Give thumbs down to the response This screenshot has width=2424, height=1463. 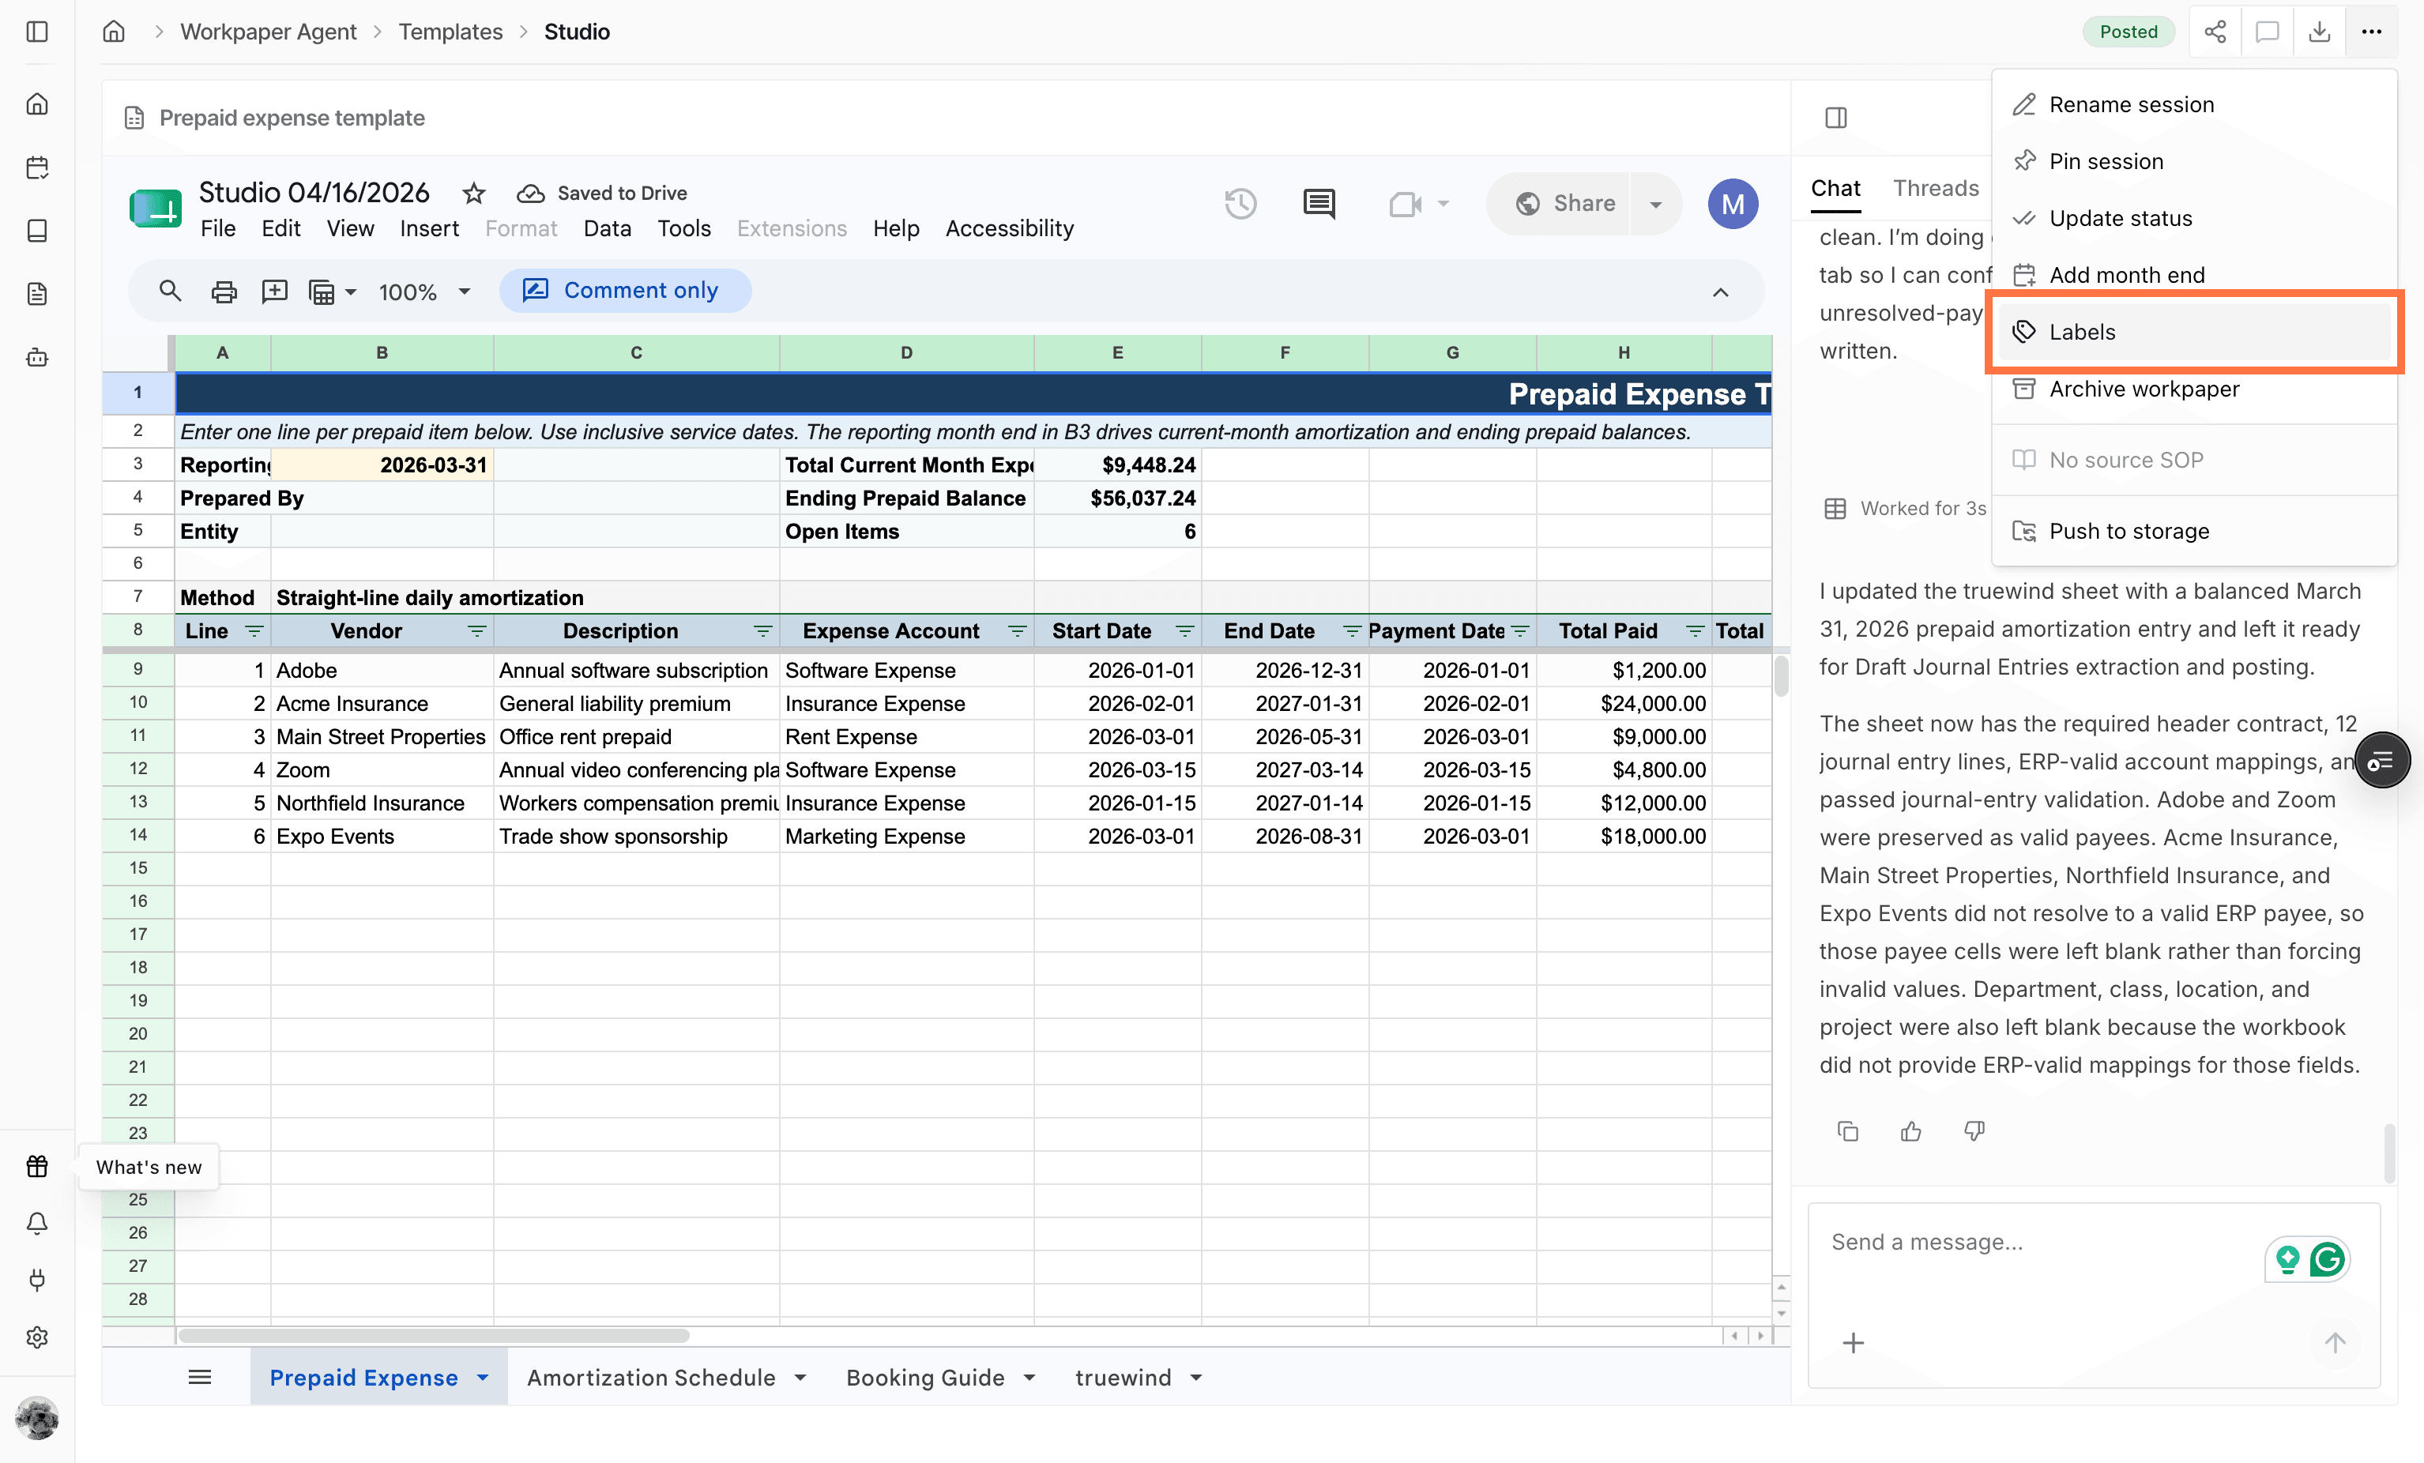[1974, 1131]
